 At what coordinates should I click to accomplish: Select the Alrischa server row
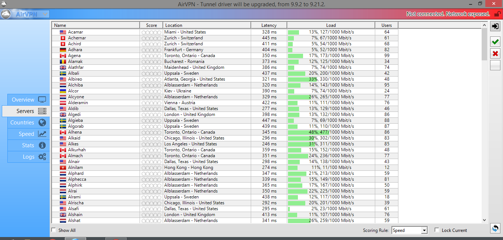click(x=225, y=203)
